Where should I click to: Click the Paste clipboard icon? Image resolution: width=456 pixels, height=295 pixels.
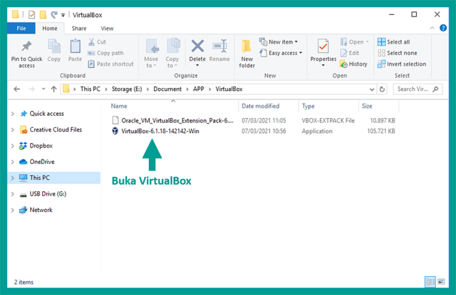[x=75, y=46]
